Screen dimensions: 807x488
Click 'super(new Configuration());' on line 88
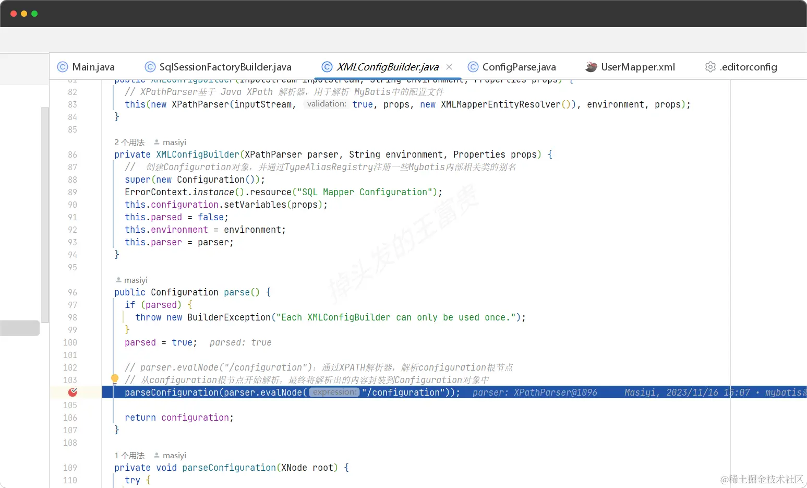pos(195,180)
